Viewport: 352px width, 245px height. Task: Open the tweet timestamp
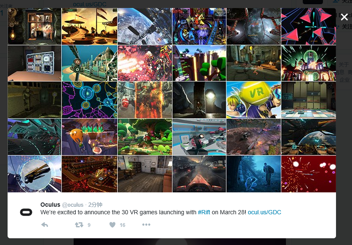(95, 205)
